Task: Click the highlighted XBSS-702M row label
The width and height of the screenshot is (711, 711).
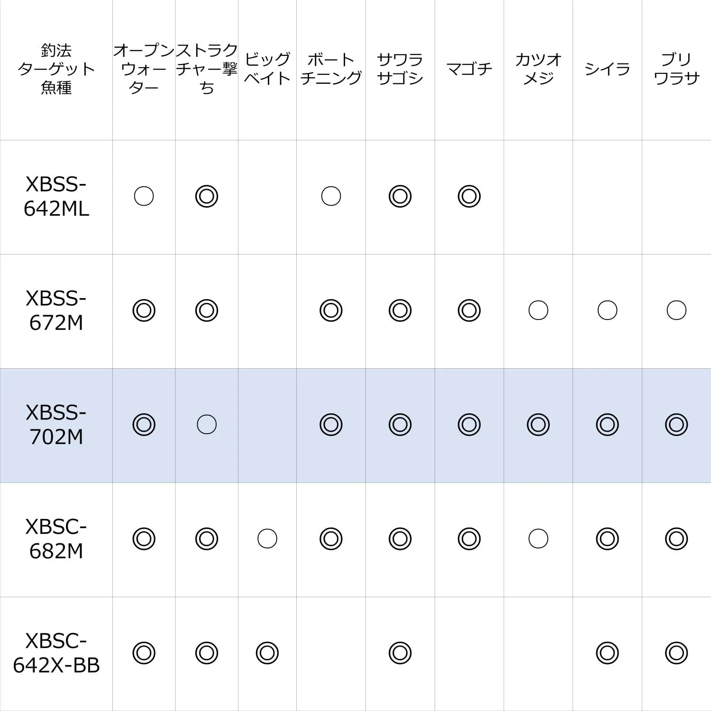Action: (x=56, y=425)
